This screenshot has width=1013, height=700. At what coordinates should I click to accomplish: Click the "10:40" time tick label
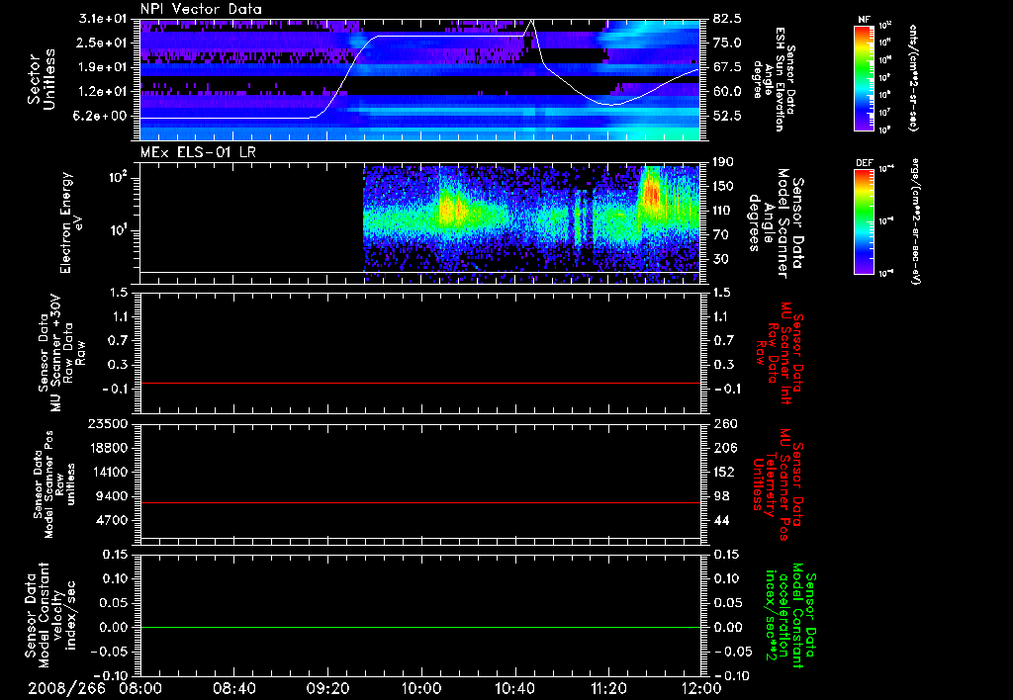[514, 688]
